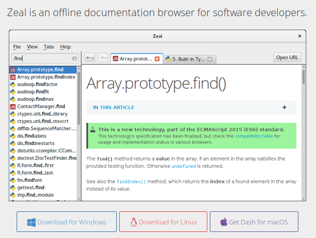Select difflib.SequenceMatcher.... result

[43, 129]
